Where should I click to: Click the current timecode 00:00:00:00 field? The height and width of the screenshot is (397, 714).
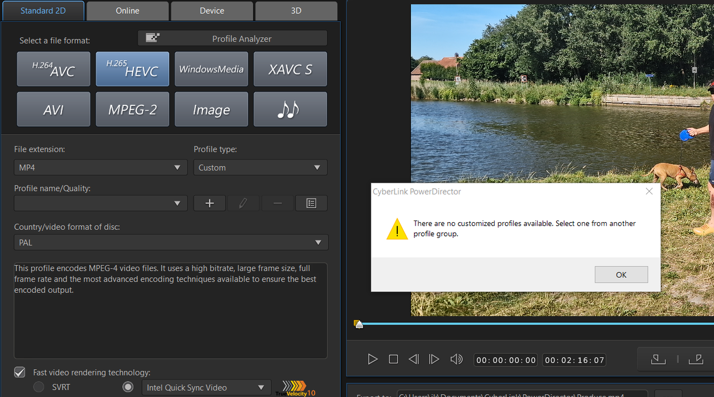(506, 360)
